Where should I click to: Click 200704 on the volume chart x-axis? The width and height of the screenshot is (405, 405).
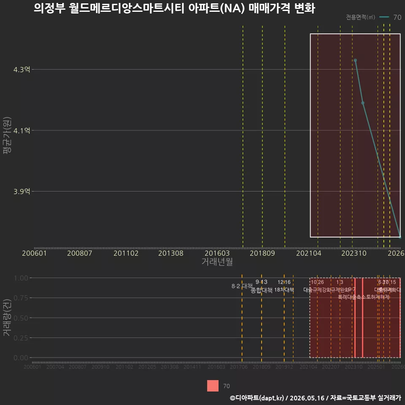(x=55, y=367)
